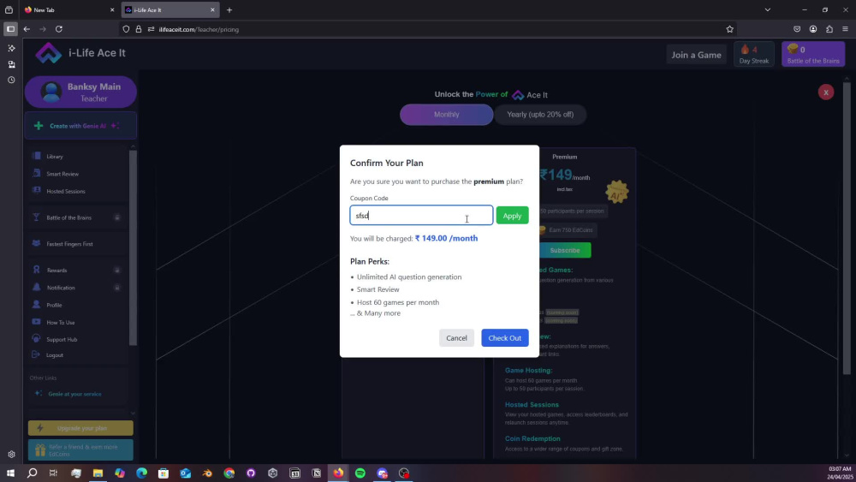
Task: Click the Notification bell icon
Action: point(37,287)
